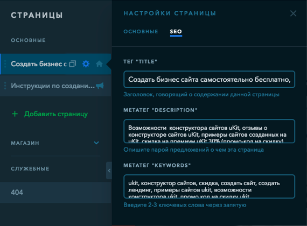Collapse sidebar with the left arrow handle
This screenshot has width=307, height=226.
[109, 171]
